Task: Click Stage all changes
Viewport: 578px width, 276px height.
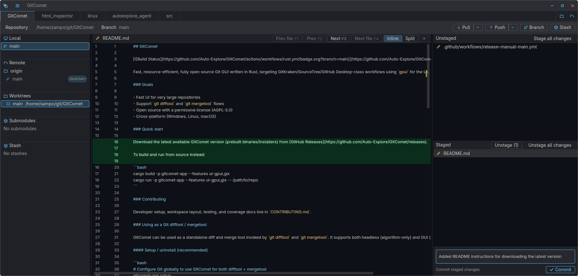Action: click(x=552, y=39)
